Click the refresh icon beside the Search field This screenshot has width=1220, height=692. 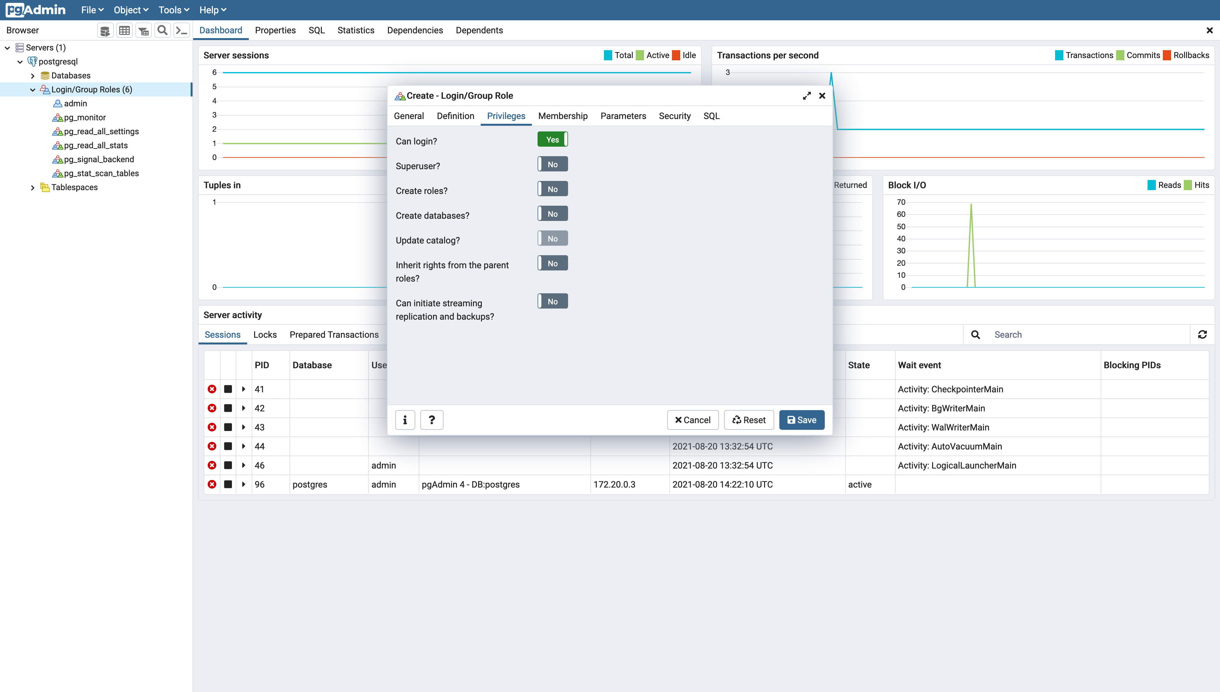(1203, 334)
